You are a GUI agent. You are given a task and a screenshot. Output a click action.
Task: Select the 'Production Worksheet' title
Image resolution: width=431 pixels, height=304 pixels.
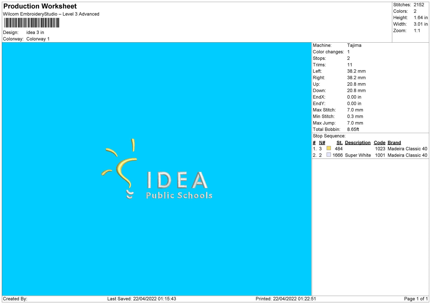(40, 6)
